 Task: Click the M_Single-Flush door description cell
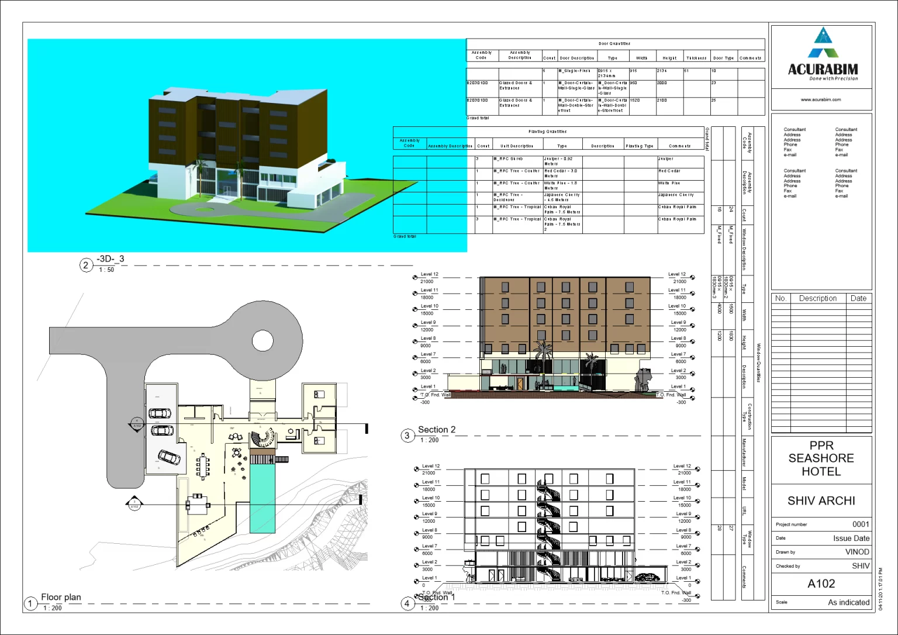pyautogui.click(x=577, y=74)
